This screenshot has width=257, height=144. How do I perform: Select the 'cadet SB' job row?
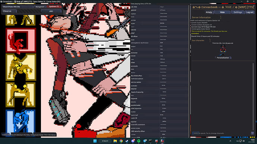(x=159, y=118)
